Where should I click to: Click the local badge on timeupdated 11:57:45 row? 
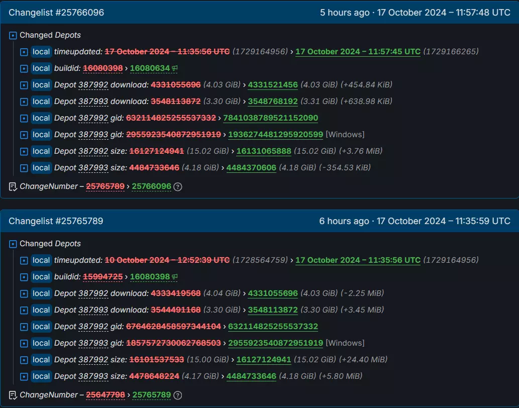pos(41,52)
